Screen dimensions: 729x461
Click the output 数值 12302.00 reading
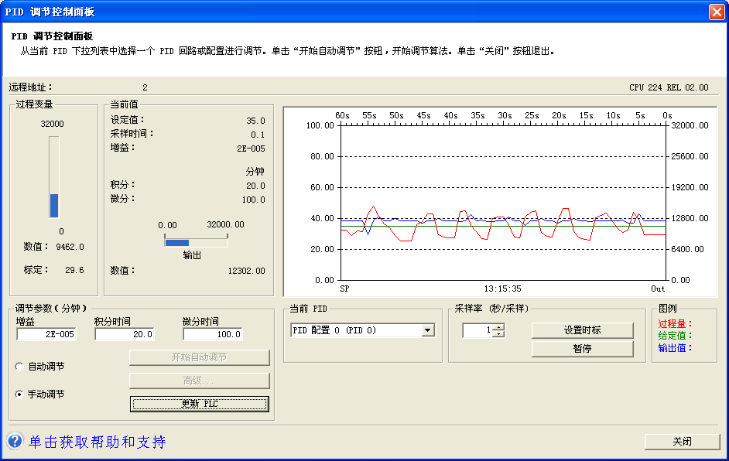tap(246, 271)
